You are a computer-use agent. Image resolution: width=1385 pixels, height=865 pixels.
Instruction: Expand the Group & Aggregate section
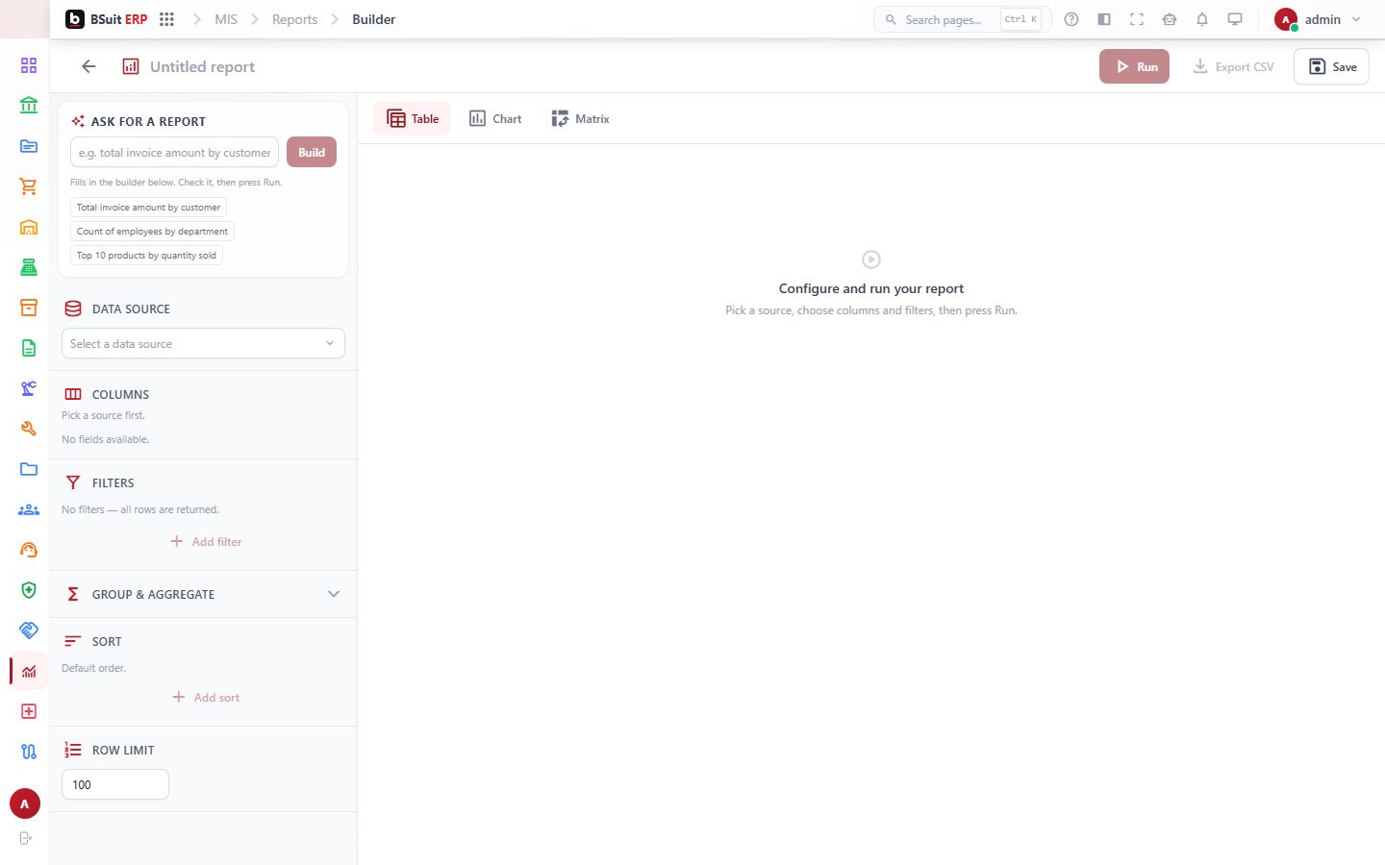pyautogui.click(x=203, y=594)
